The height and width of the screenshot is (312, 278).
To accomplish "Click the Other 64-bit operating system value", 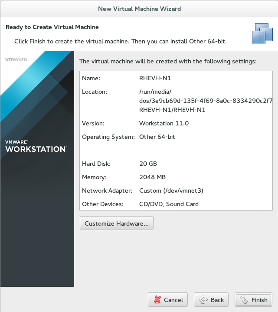I will tap(157, 137).
